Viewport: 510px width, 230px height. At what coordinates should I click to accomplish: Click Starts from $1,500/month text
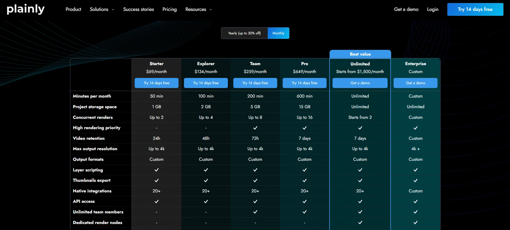360,71
